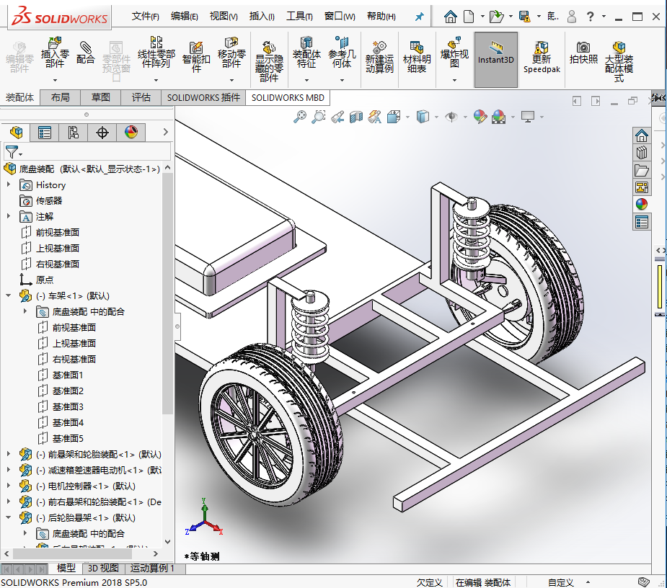This screenshot has width=667, height=588.
Task: Select 电机控制器<1> in feature tree
Action: click(x=85, y=486)
